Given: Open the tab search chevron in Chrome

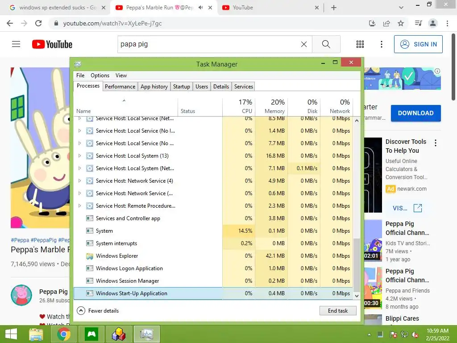Looking at the screenshot, I should [401, 8].
